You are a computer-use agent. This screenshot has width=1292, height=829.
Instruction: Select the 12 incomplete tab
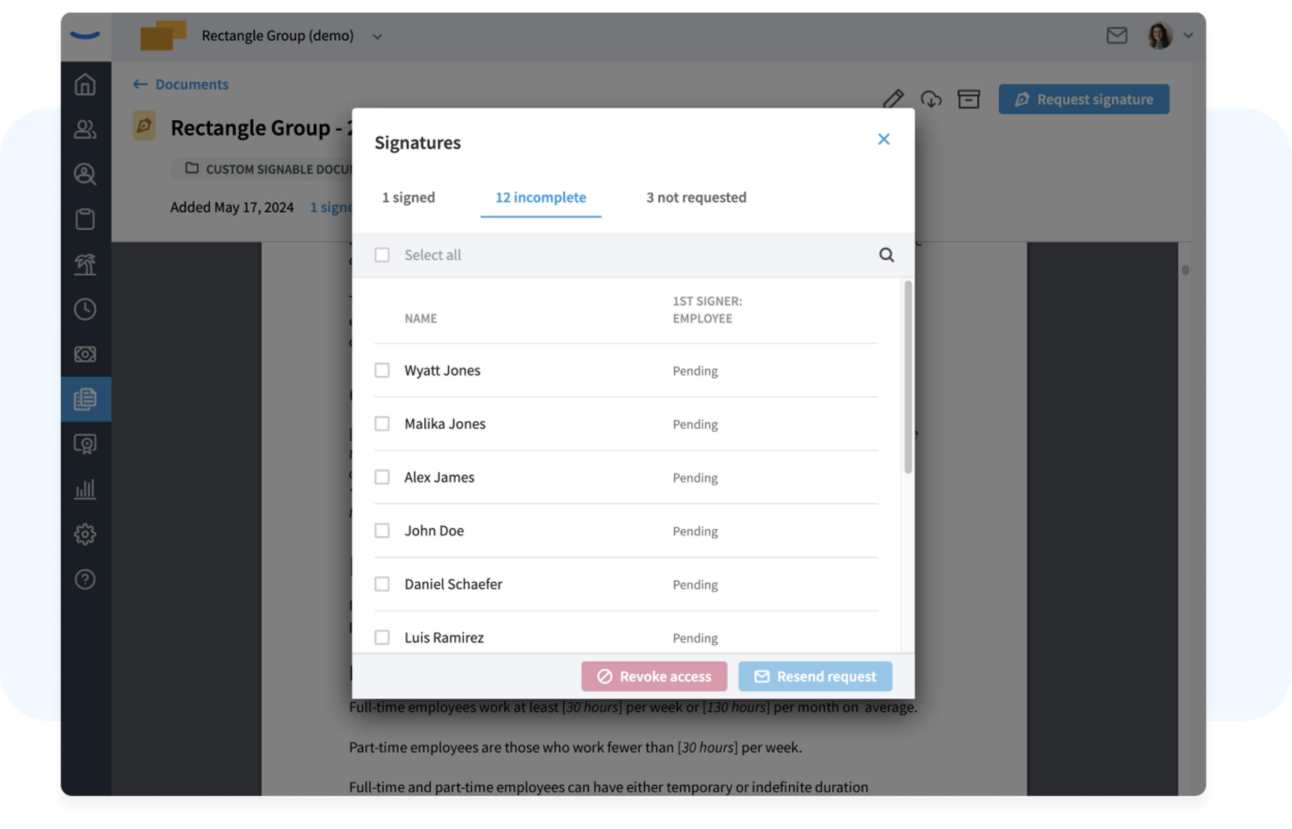pyautogui.click(x=541, y=197)
